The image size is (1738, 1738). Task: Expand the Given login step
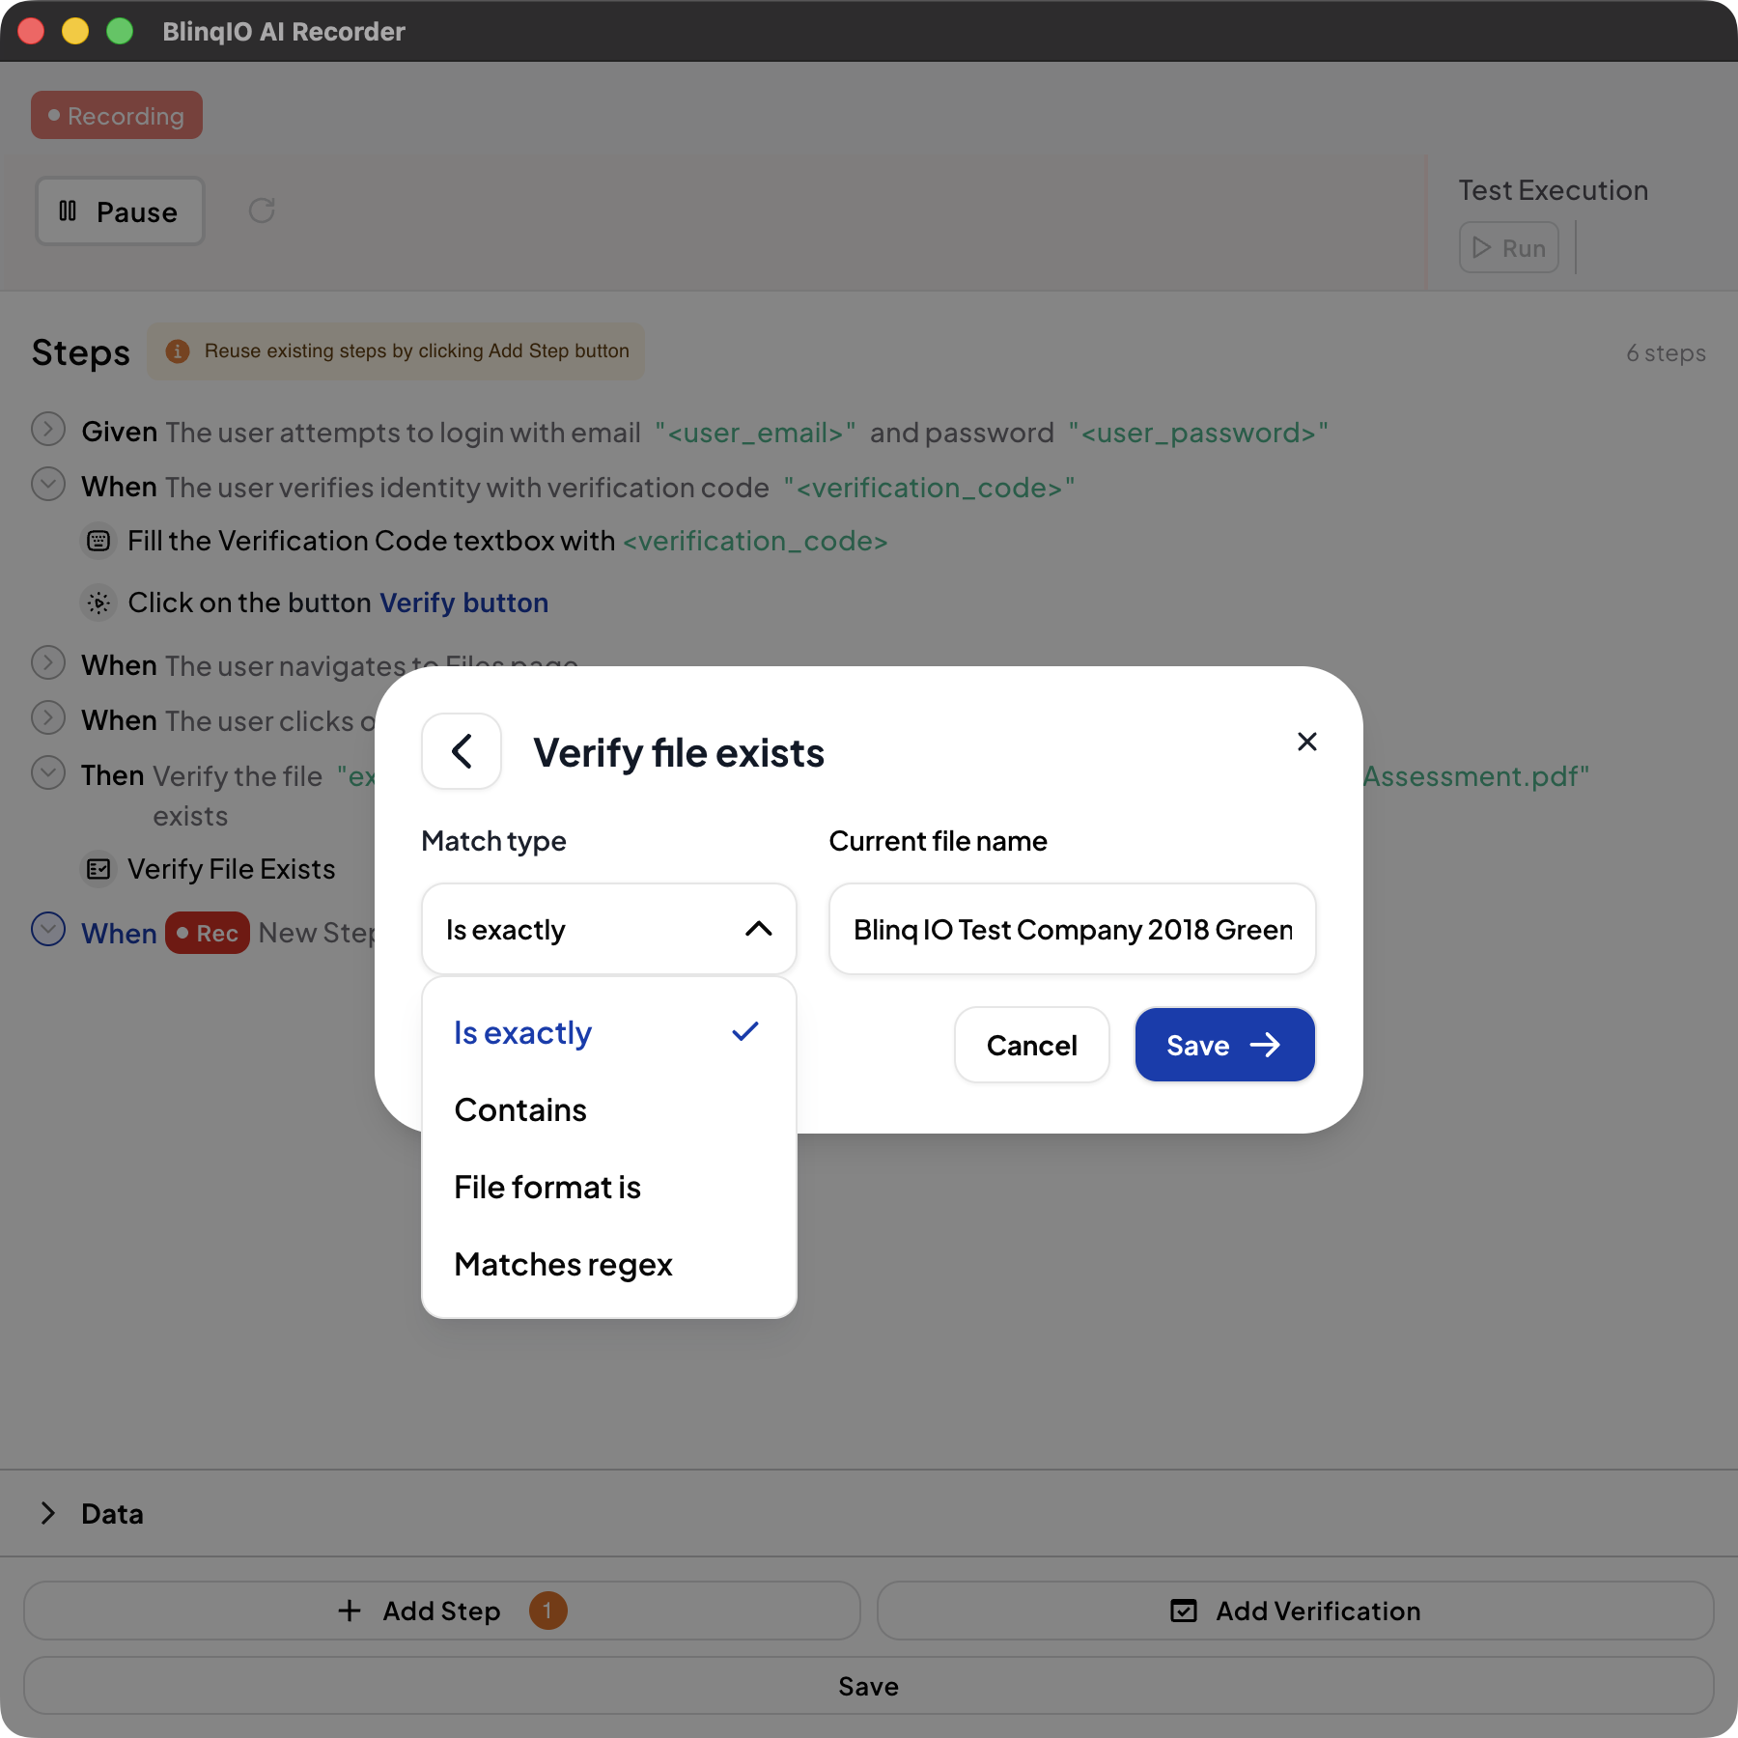(48, 429)
